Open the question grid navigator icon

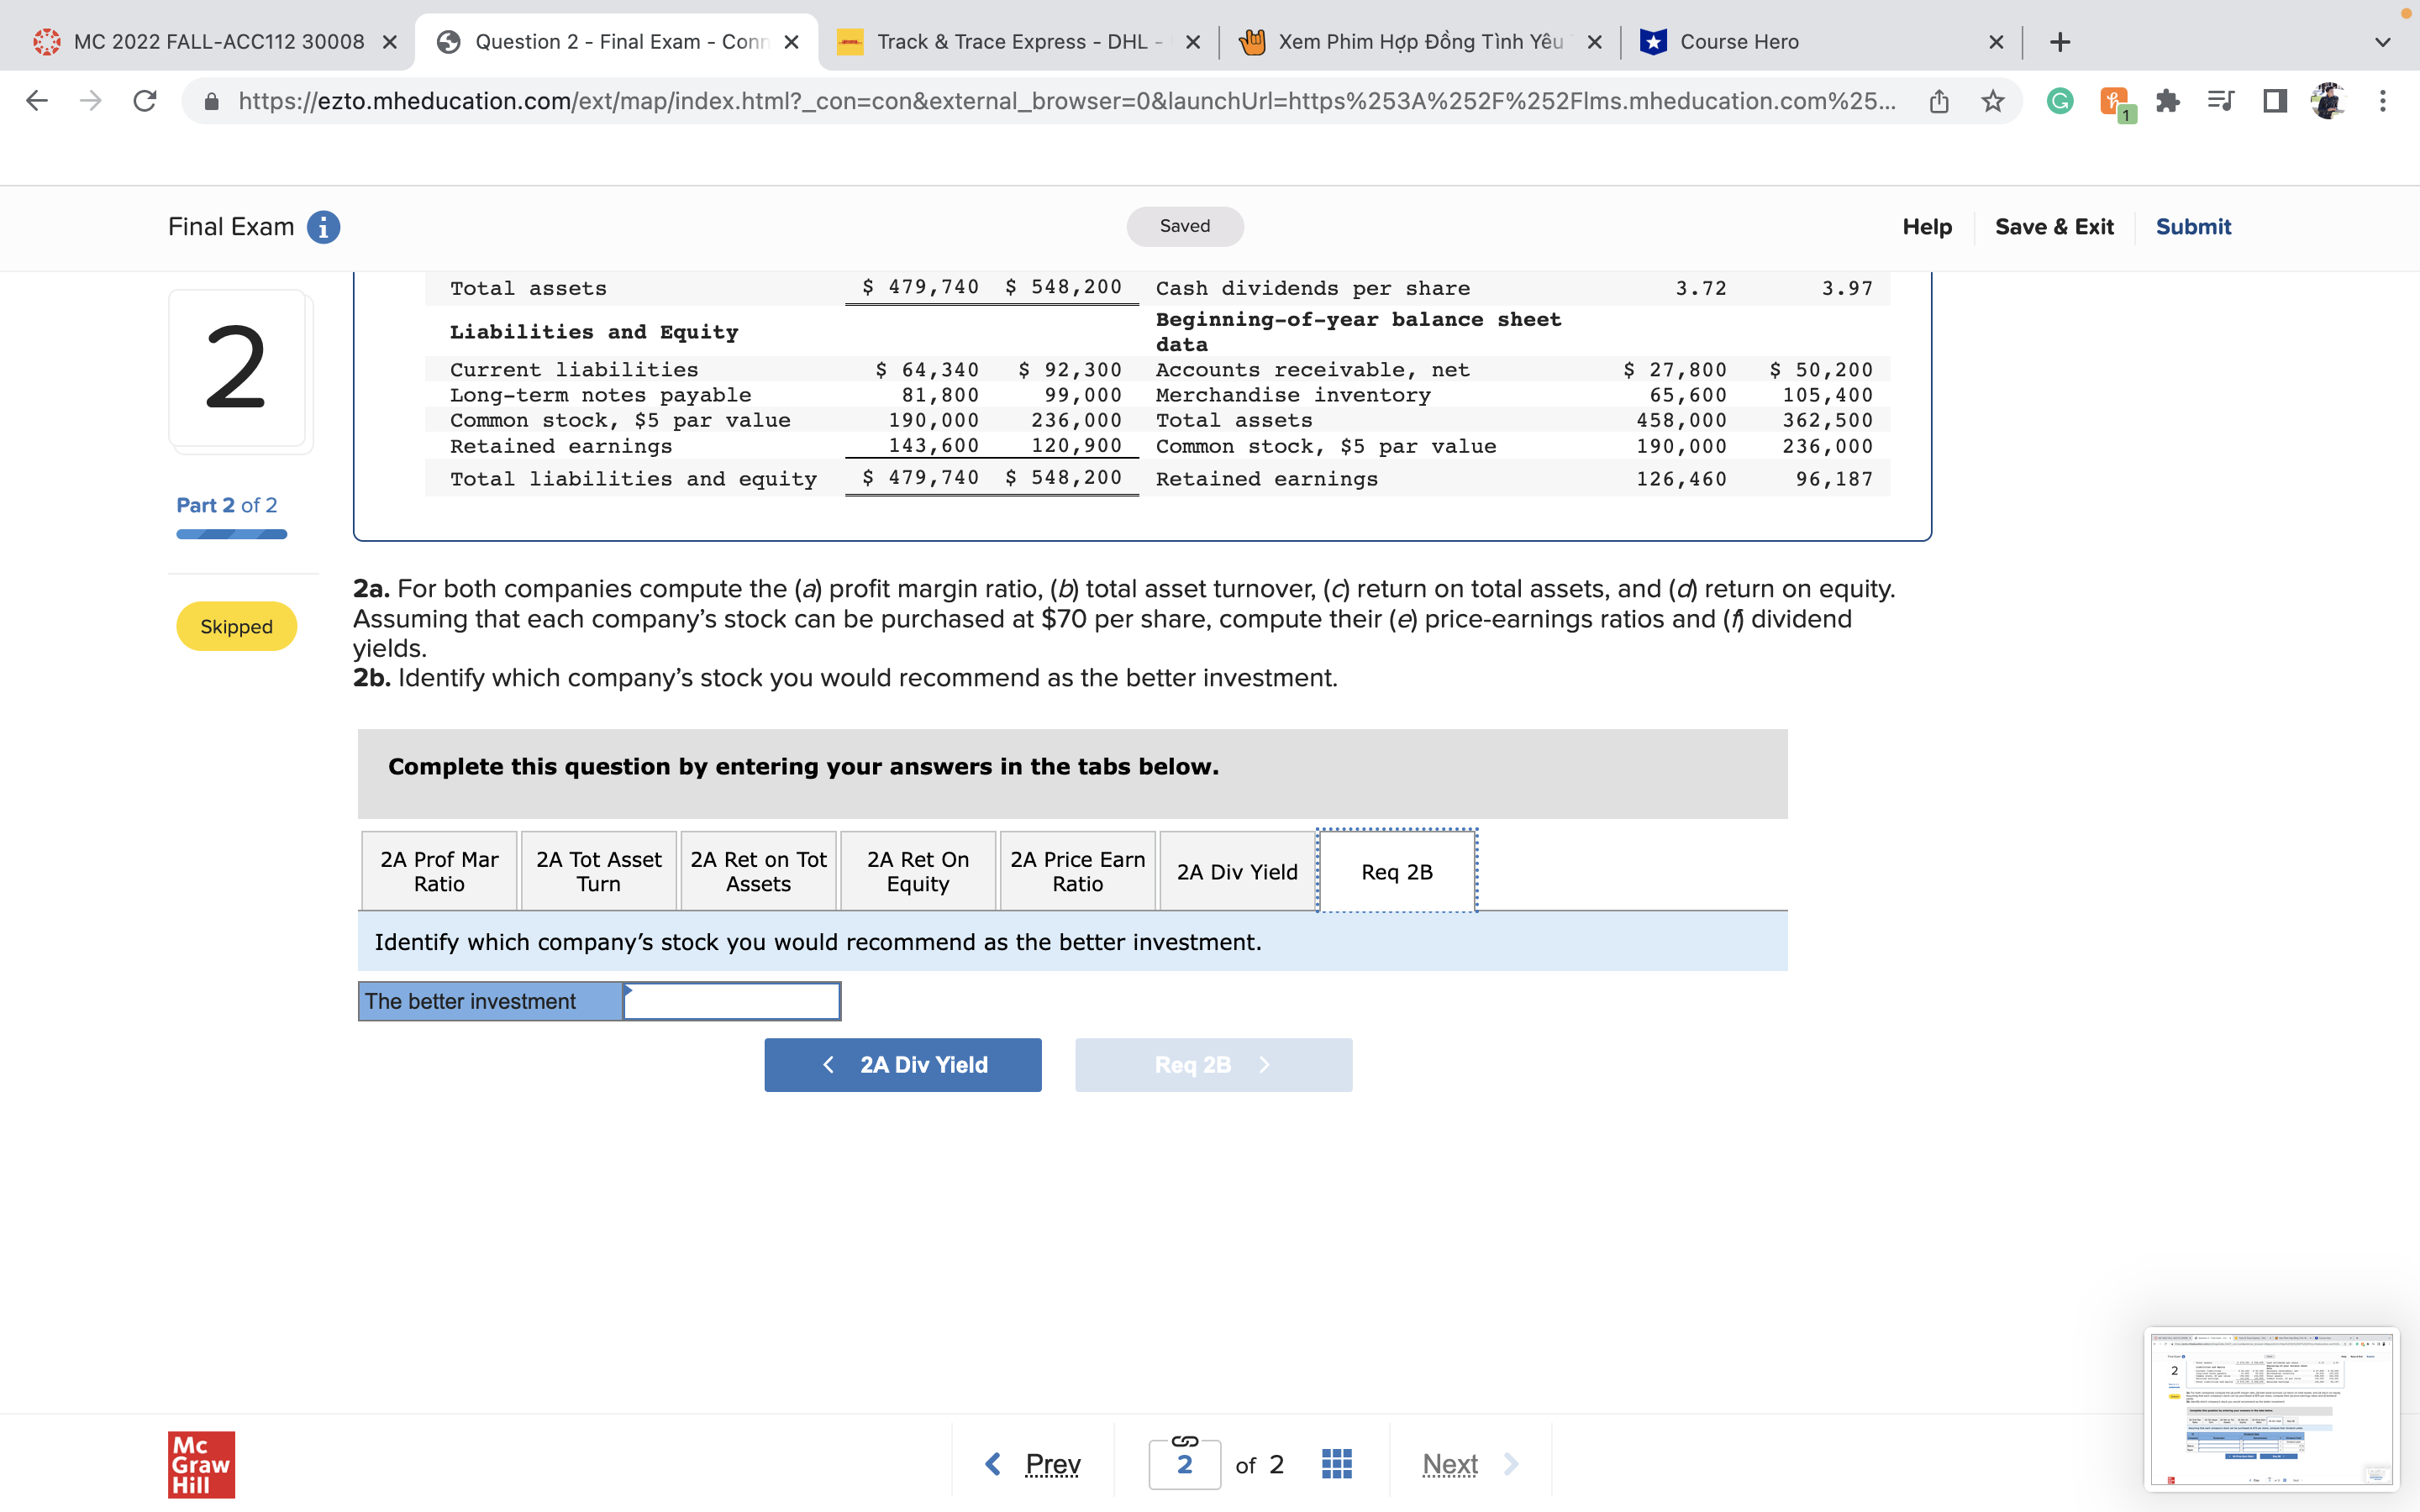pos(1336,1464)
